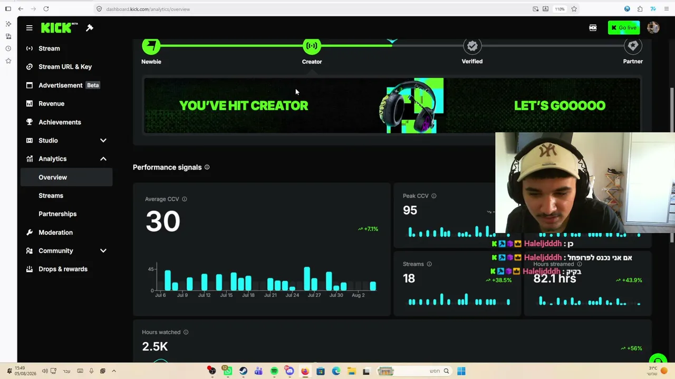Expand the Community section chevron
Image resolution: width=675 pixels, height=379 pixels.
click(103, 251)
